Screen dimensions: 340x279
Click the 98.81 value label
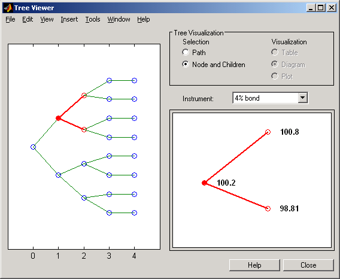coord(289,208)
